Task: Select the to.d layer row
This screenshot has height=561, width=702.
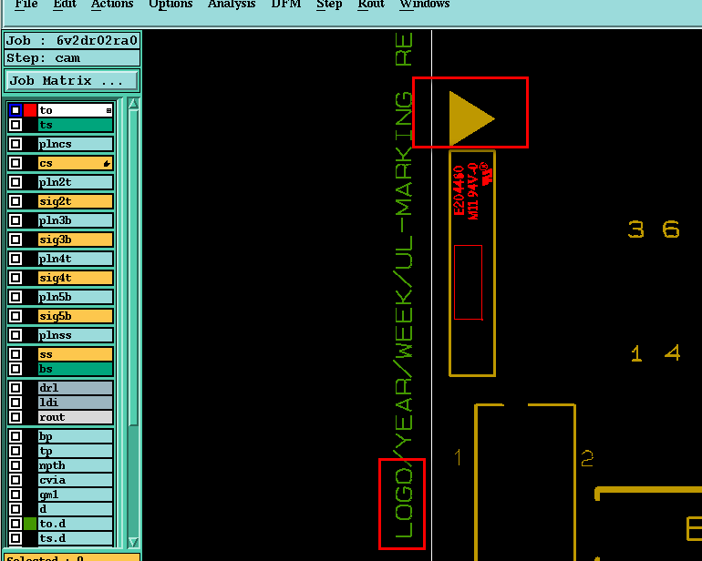Action: (x=75, y=524)
